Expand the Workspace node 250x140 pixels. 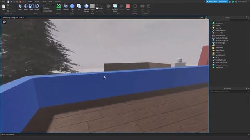coord(211,23)
